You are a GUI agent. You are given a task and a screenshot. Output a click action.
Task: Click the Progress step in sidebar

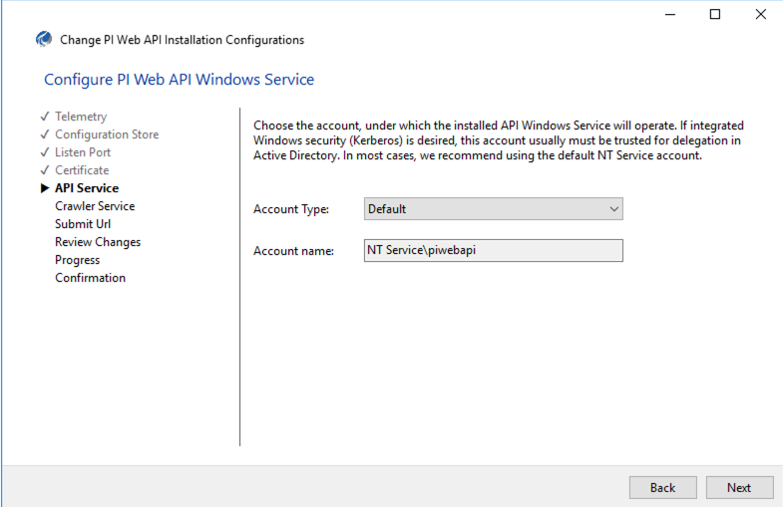(x=78, y=260)
